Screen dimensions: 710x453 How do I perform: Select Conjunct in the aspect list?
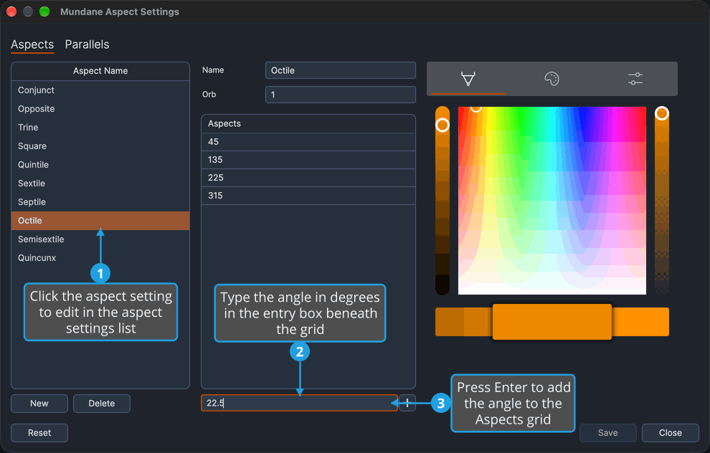tap(100, 90)
